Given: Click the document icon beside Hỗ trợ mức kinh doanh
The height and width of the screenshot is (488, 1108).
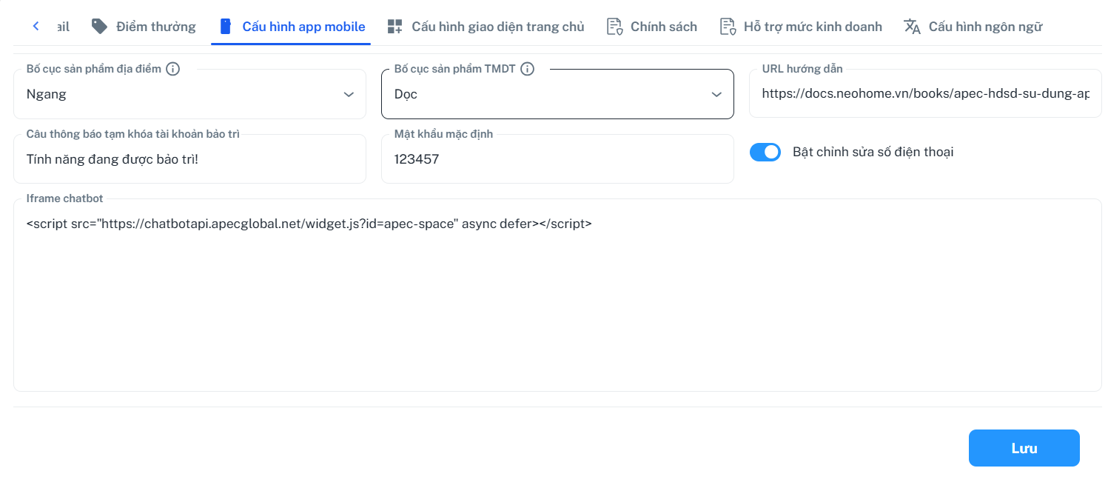Looking at the screenshot, I should [x=728, y=27].
